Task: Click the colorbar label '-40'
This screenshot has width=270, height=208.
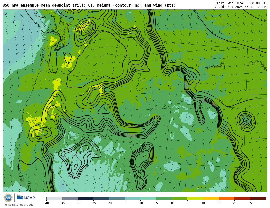Action: [x=46, y=203]
